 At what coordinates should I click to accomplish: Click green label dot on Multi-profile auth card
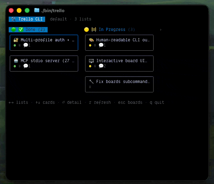(15, 45)
